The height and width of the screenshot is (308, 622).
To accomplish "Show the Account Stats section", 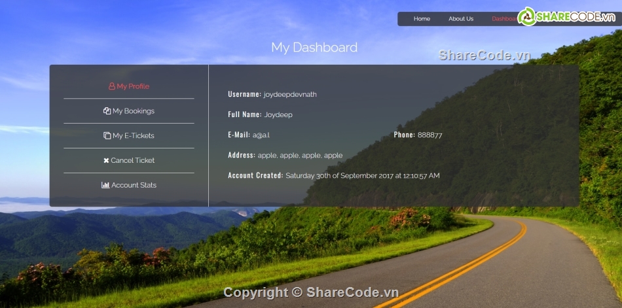I will (x=134, y=185).
